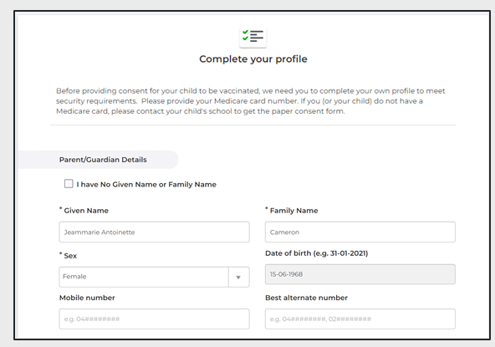Focus the Family Name field containing Cameron
The height and width of the screenshot is (347, 495).
pyautogui.click(x=360, y=232)
